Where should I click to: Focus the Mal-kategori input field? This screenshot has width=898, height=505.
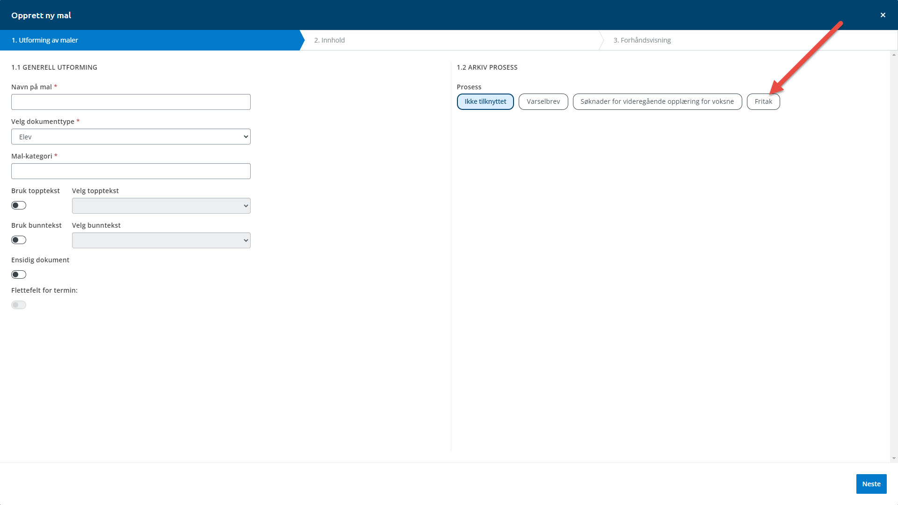point(131,171)
